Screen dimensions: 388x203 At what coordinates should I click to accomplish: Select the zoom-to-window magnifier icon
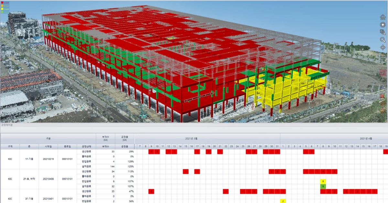point(383,32)
